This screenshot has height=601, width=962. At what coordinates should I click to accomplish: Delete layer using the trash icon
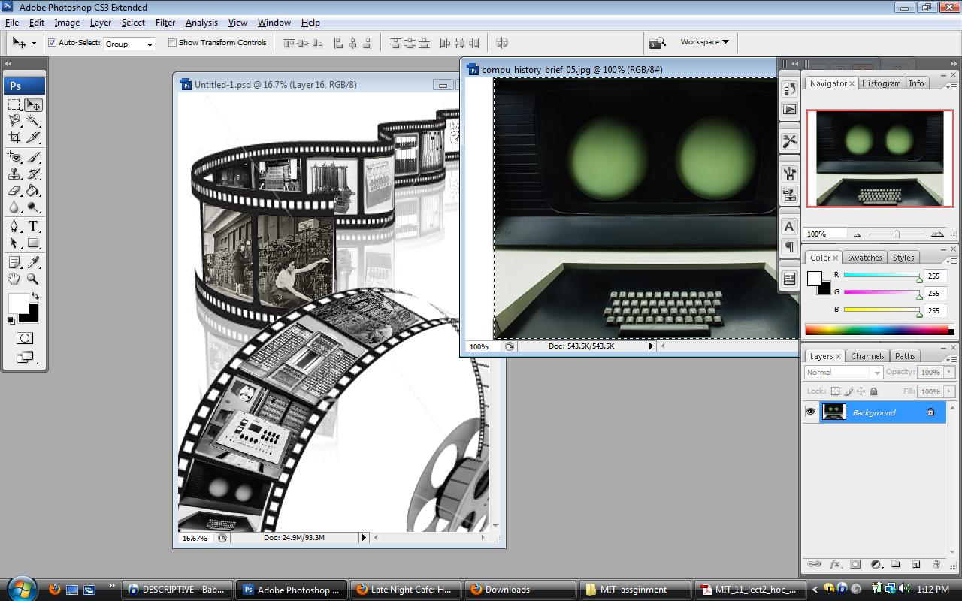[936, 564]
